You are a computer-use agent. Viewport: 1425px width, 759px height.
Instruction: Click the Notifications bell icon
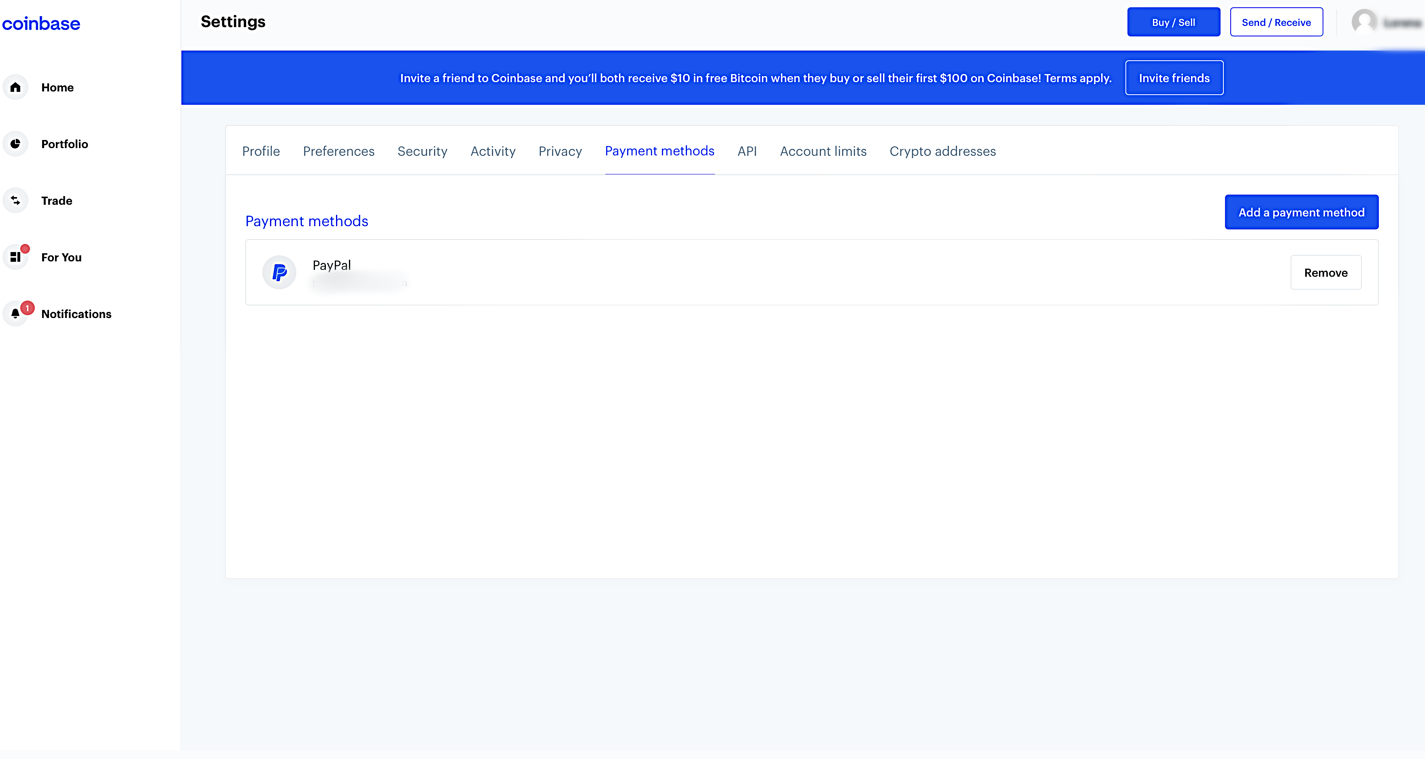[x=15, y=314]
